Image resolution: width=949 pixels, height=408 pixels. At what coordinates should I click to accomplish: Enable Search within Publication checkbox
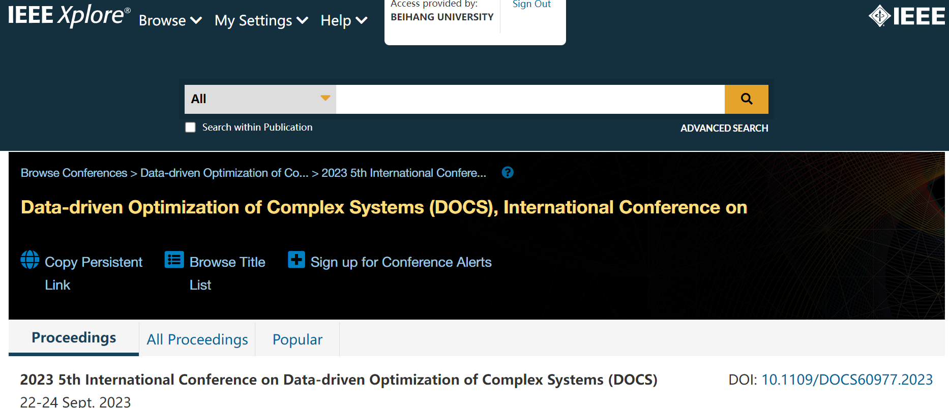190,128
